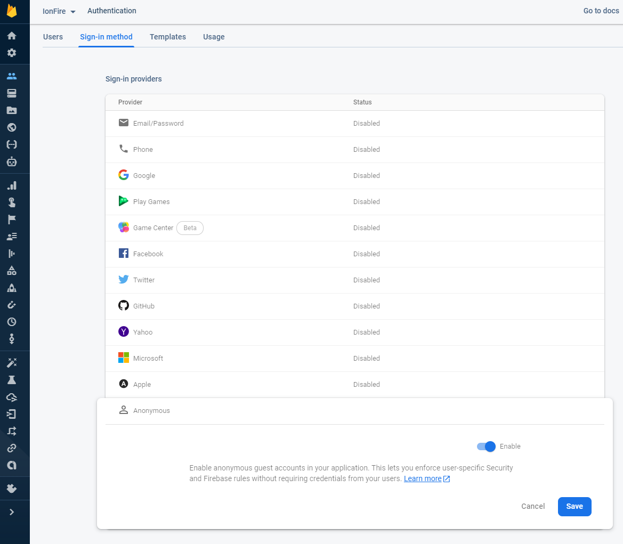Open the Facebook provider row
The width and height of the screenshot is (623, 544).
pyautogui.click(x=355, y=254)
